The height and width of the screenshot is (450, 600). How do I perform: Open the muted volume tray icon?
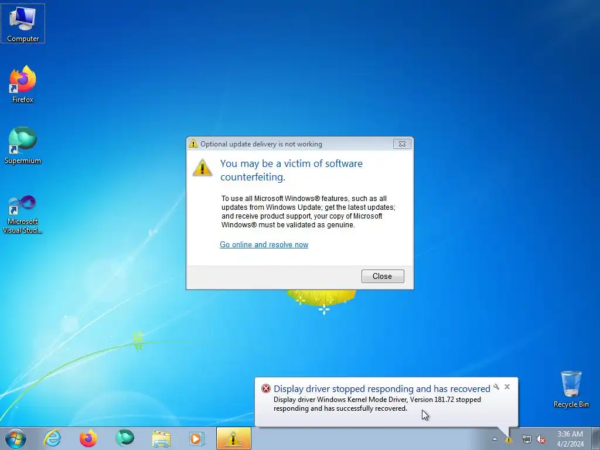[541, 439]
